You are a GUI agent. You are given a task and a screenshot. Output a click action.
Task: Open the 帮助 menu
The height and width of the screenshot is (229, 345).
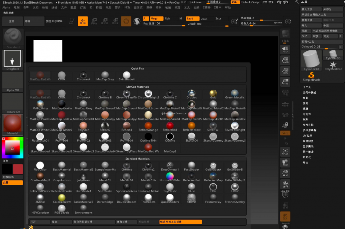point(228,7)
